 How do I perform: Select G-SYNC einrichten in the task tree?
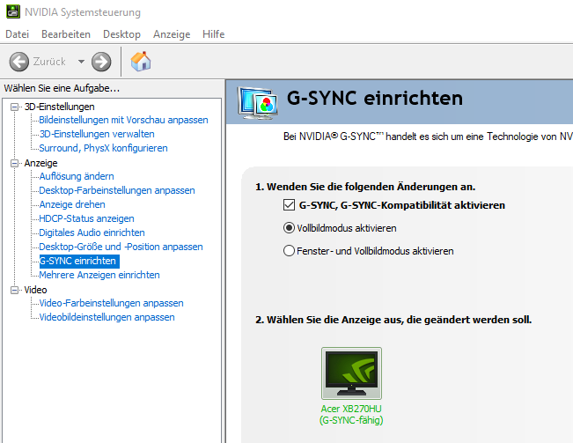79,261
